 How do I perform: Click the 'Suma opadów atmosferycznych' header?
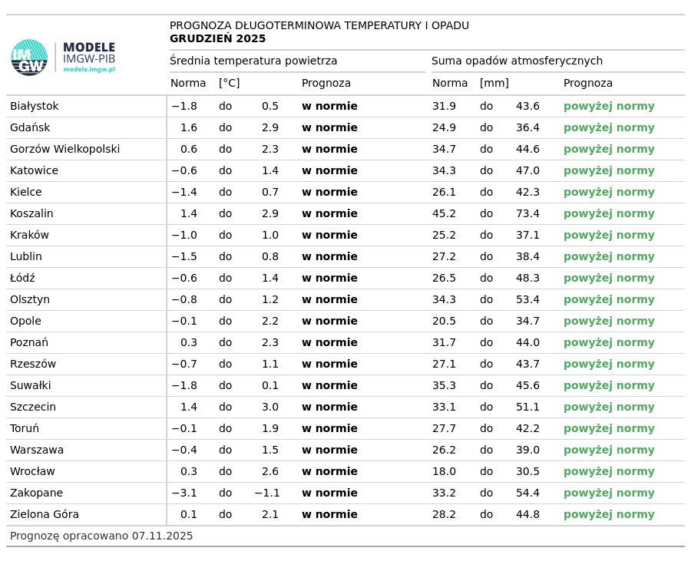coord(517,61)
